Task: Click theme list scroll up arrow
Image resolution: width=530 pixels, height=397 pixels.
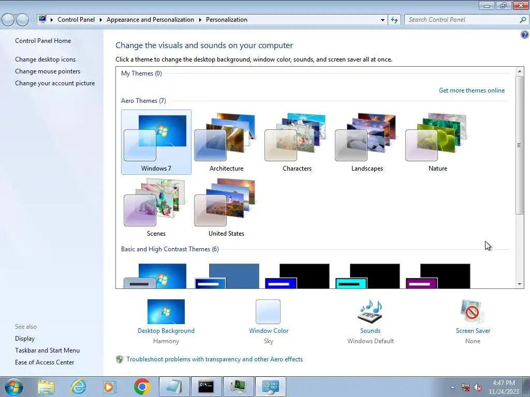Action: (520, 71)
